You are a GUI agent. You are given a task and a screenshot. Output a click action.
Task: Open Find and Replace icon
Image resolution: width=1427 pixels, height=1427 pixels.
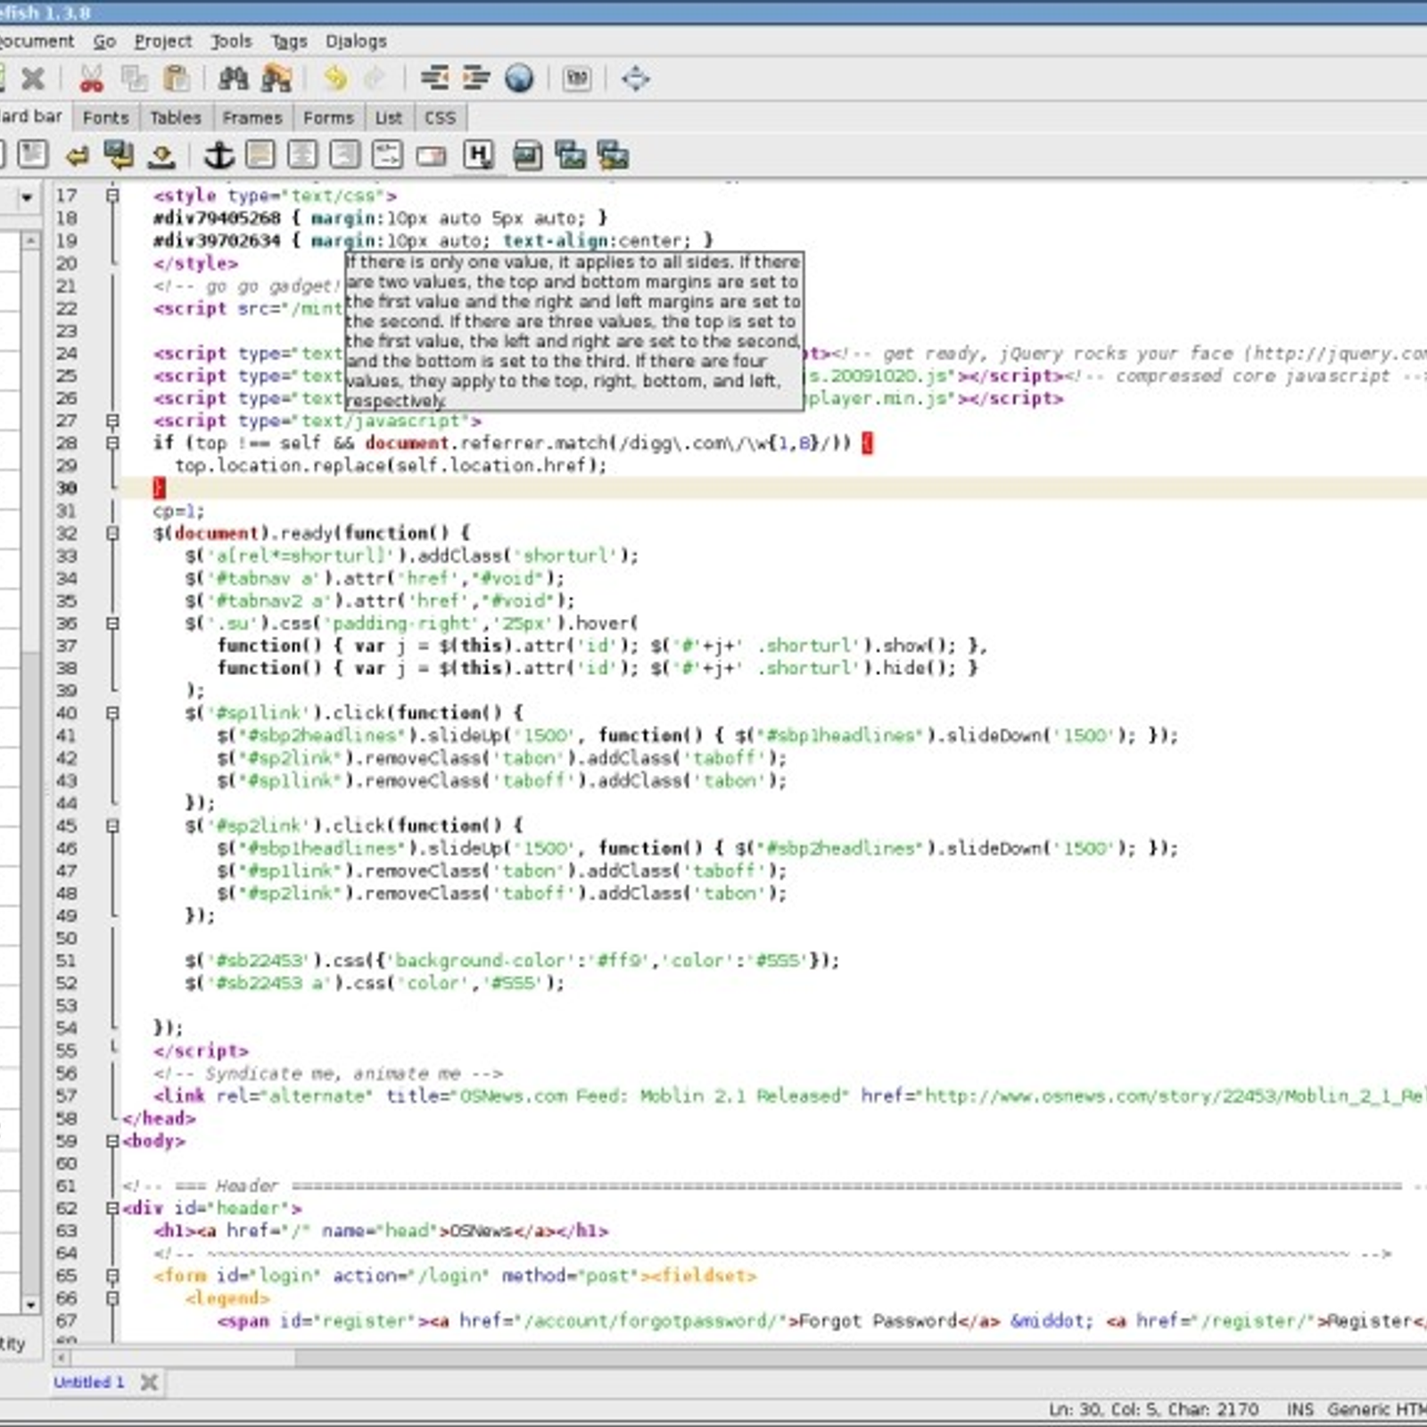click(x=276, y=78)
